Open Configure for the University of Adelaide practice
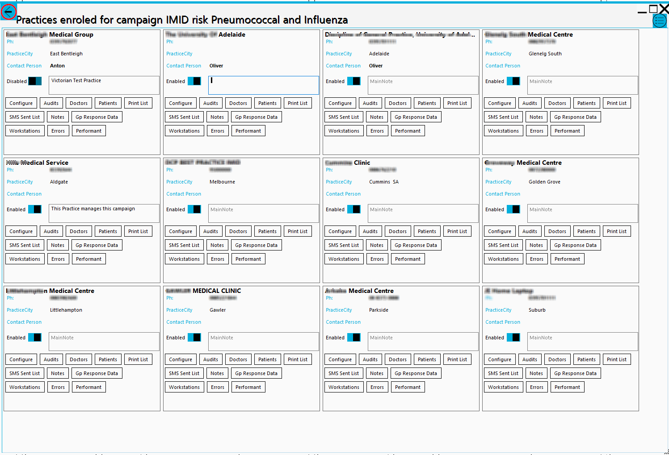Image resolution: width=669 pixels, height=455 pixels. (x=181, y=103)
